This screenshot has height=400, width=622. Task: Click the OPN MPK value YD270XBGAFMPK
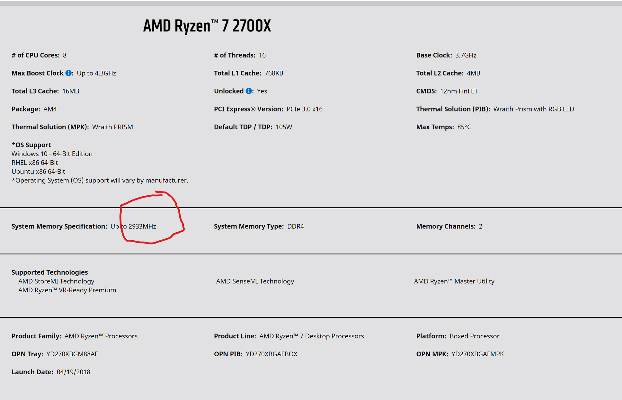click(477, 354)
